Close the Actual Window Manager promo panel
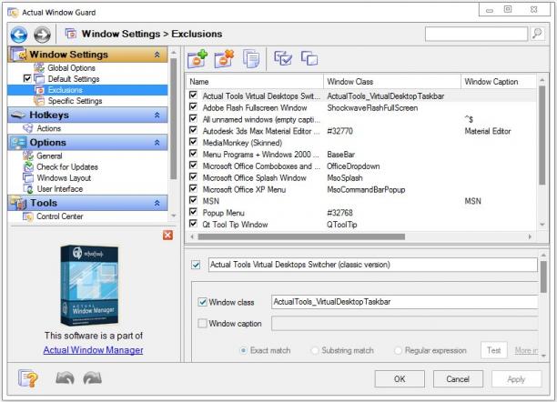 [168, 235]
